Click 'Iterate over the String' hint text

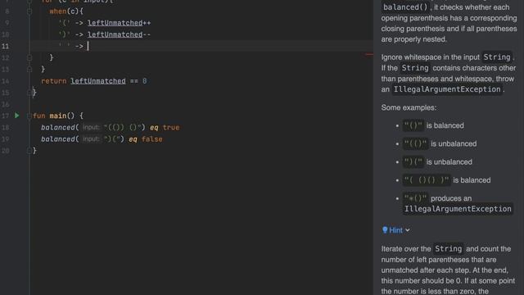[422, 249]
